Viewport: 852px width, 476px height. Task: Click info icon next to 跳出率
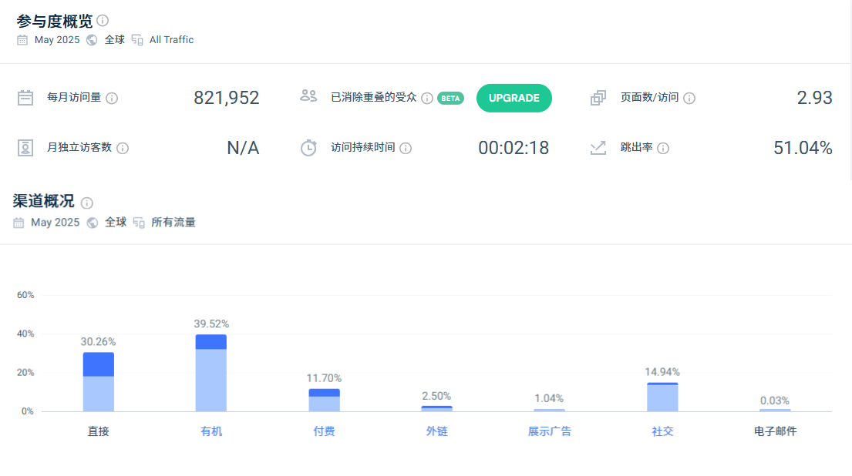click(x=663, y=148)
